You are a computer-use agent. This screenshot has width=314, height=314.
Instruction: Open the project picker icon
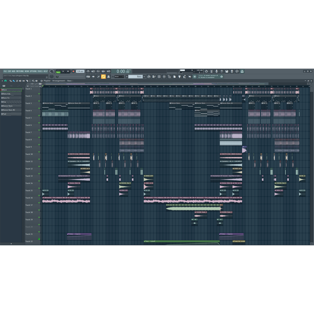[x=174, y=76]
